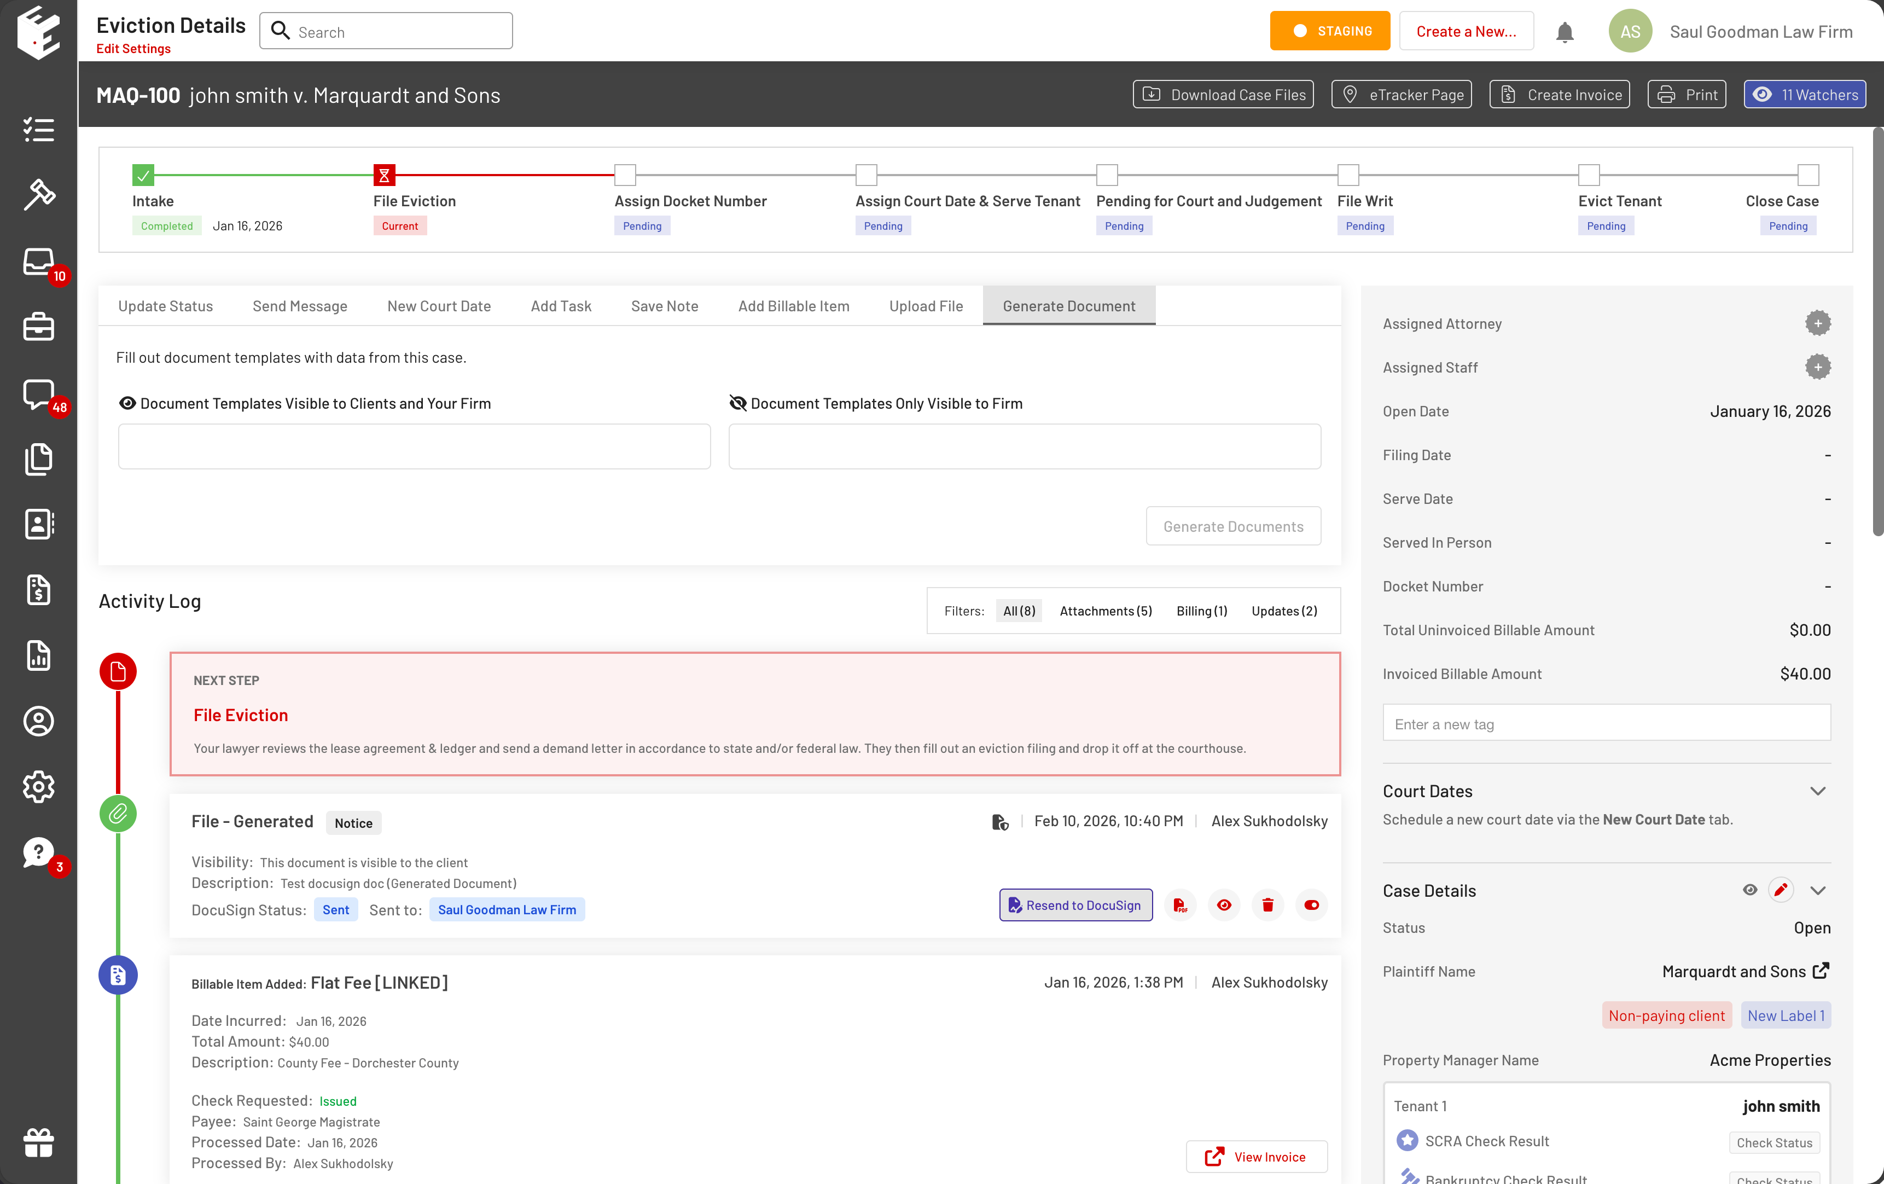Click the Edit Settings link
The width and height of the screenshot is (1884, 1184).
(x=133, y=49)
